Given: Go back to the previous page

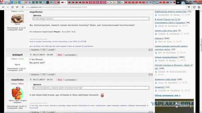Looking at the screenshot, I should 3,7.
